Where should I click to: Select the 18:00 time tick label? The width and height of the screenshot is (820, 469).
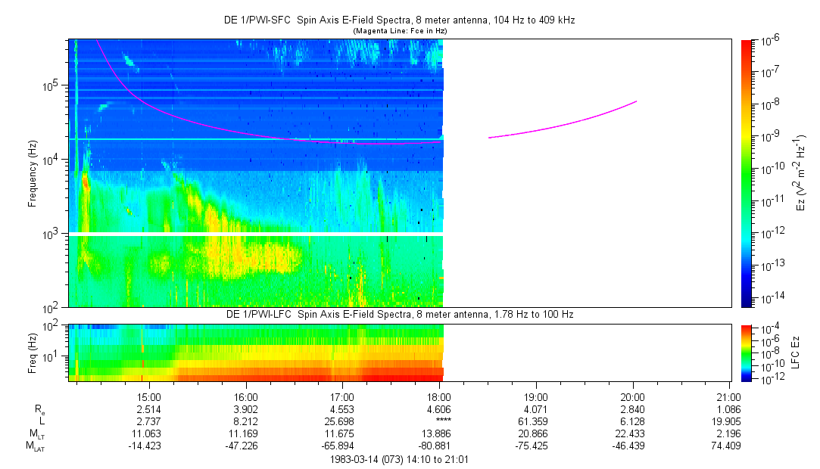[x=438, y=396]
